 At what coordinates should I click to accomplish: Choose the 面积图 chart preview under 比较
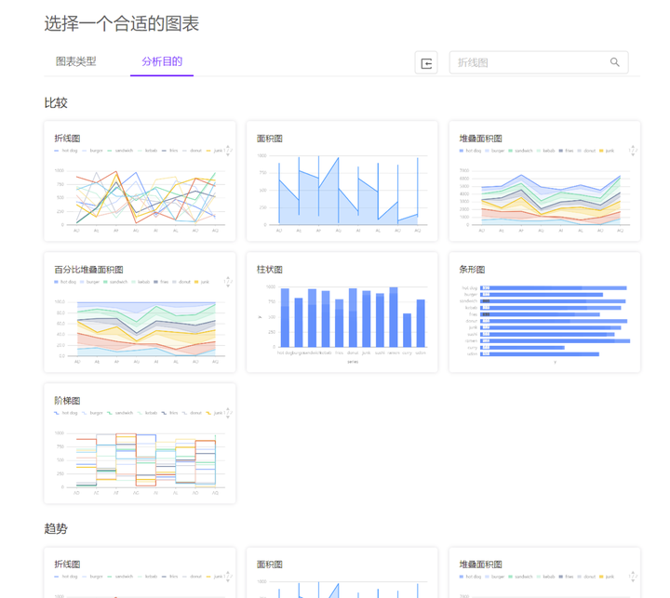[342, 181]
